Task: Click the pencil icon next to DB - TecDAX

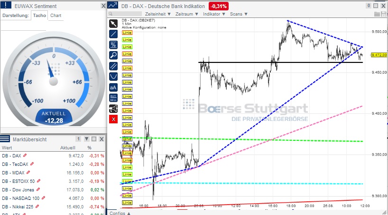Action: [32, 163]
